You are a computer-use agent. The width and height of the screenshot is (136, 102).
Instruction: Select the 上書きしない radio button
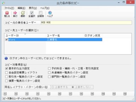73,87
